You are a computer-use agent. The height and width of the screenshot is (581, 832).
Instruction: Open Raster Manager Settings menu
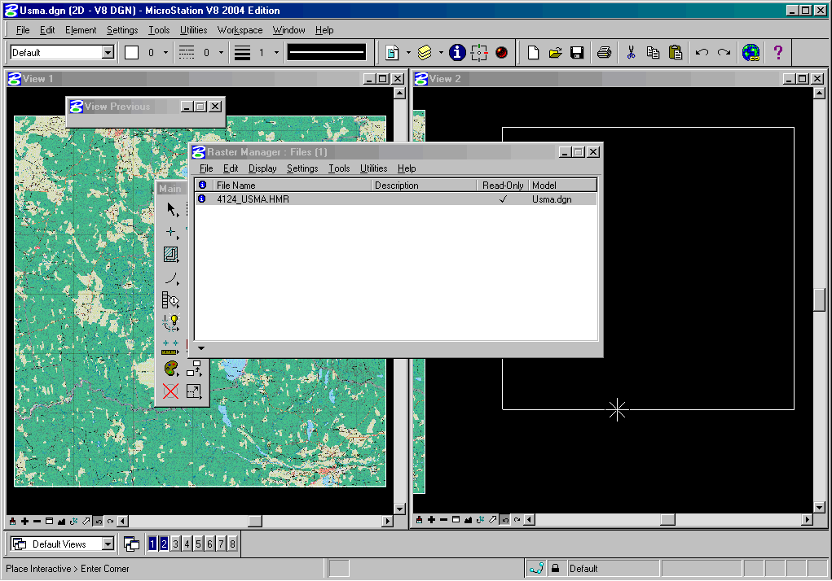pyautogui.click(x=302, y=168)
